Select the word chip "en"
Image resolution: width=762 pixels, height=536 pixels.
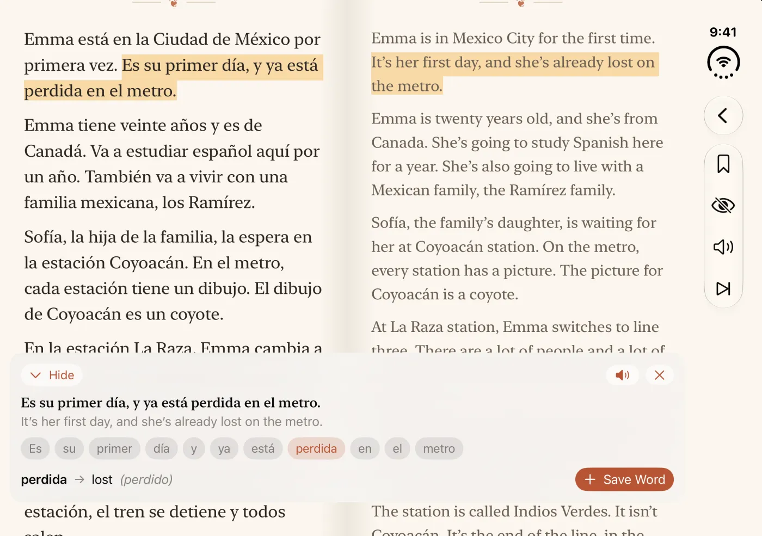pyautogui.click(x=365, y=448)
